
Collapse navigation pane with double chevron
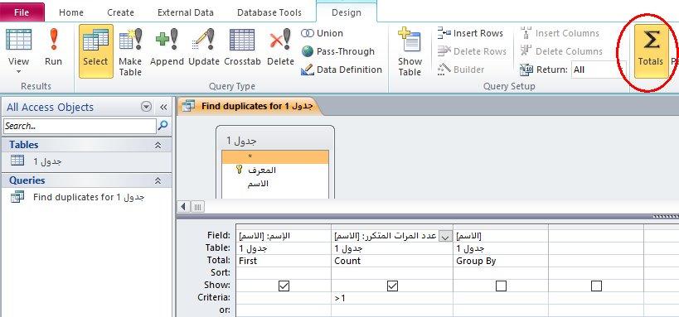163,108
